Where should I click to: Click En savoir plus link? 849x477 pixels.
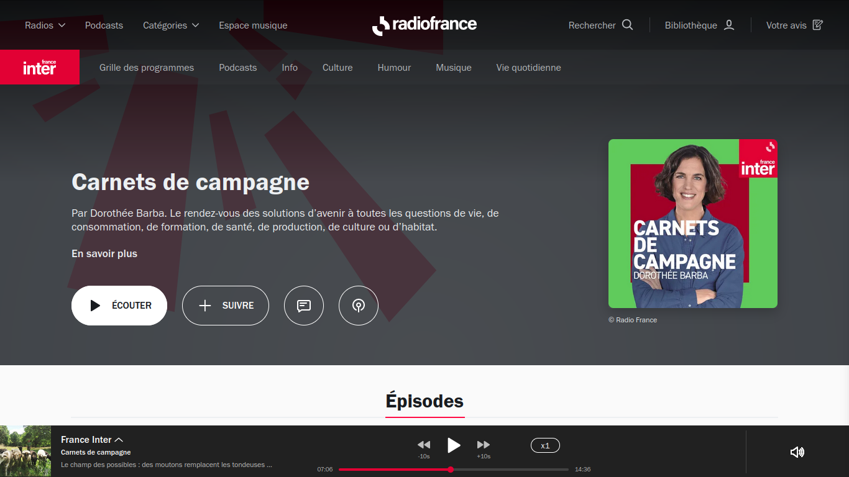(104, 253)
